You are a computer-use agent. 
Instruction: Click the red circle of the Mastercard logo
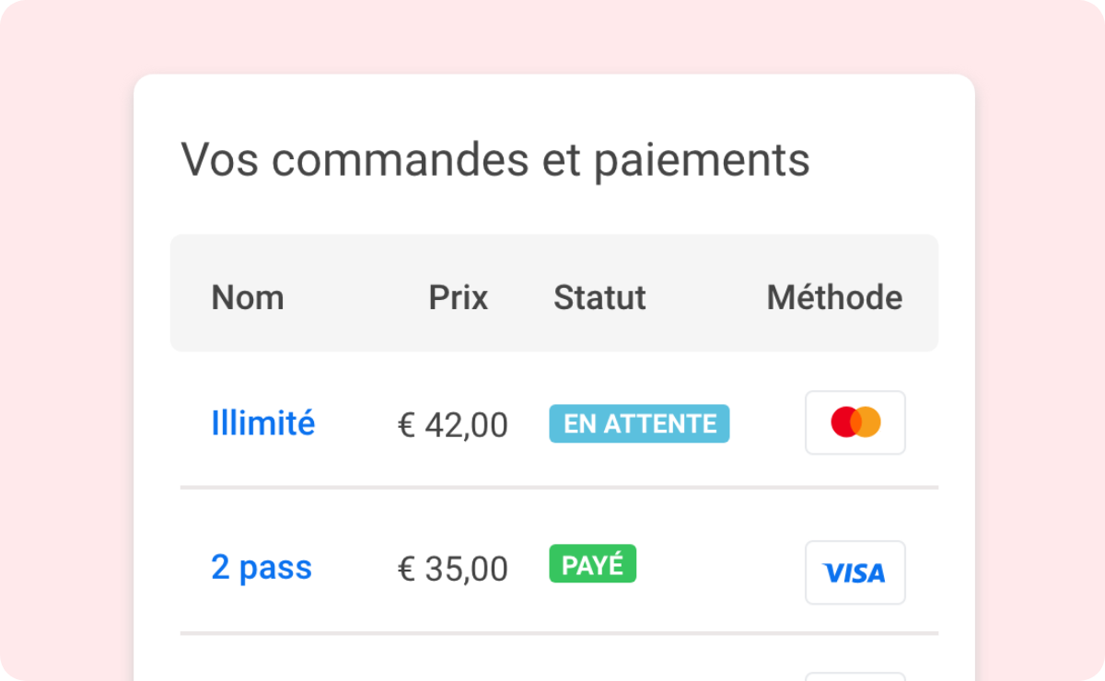(x=843, y=422)
